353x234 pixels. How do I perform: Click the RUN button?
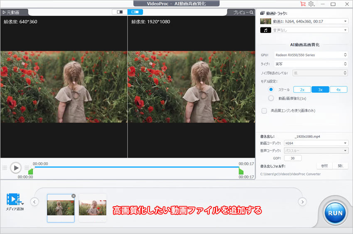click(335, 213)
